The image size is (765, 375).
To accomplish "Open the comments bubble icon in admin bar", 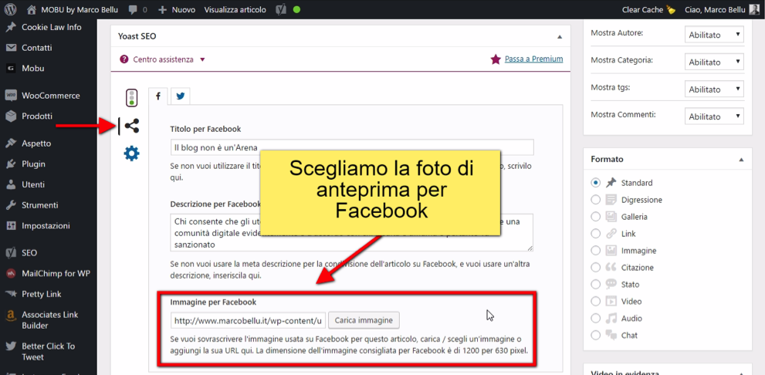I will click(132, 9).
